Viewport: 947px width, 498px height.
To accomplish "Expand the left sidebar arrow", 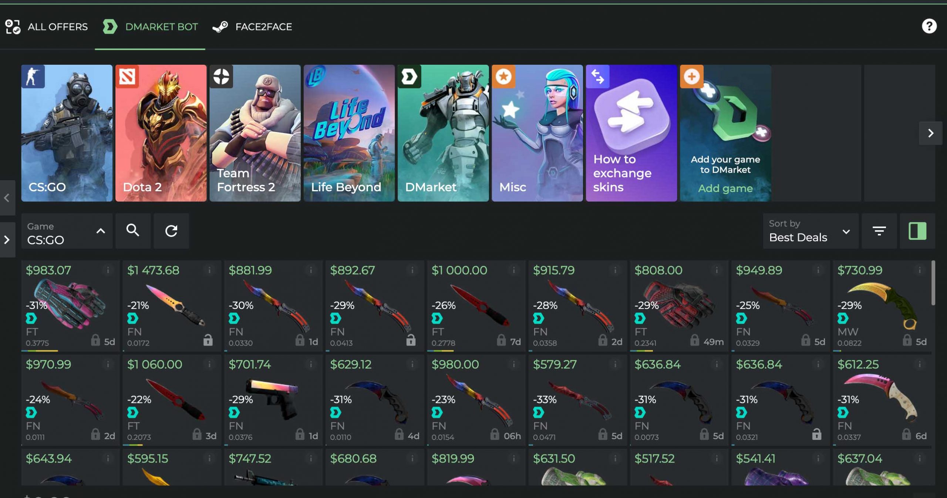I will point(7,239).
